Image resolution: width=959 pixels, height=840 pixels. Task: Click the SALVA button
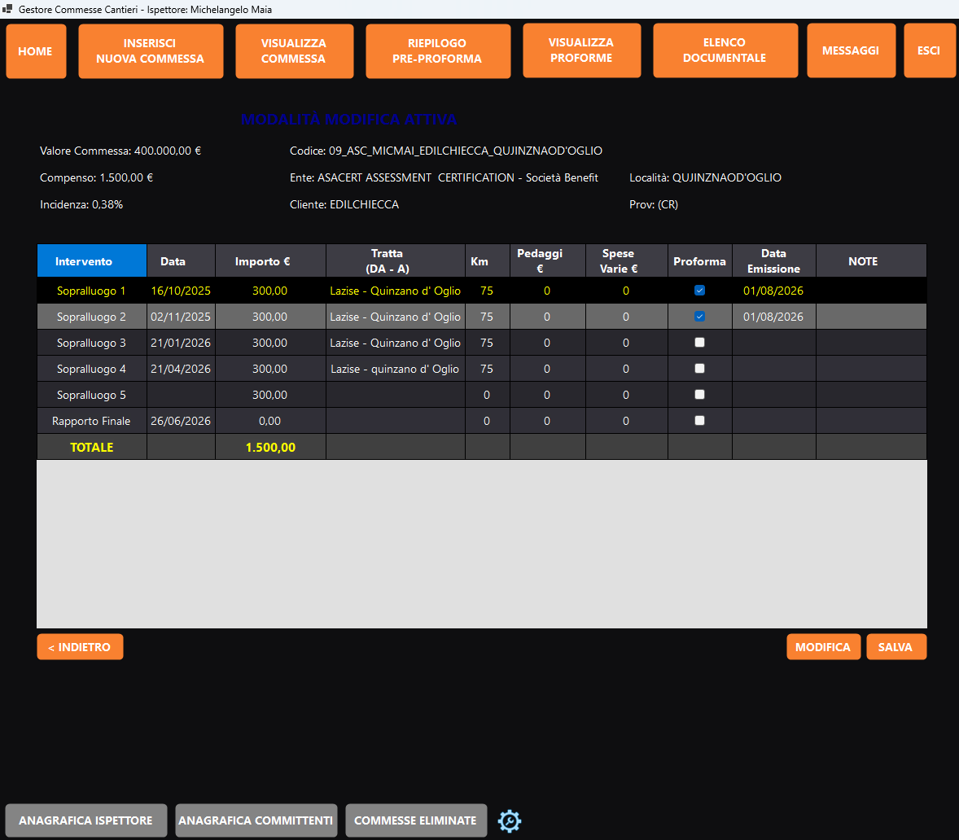[896, 647]
